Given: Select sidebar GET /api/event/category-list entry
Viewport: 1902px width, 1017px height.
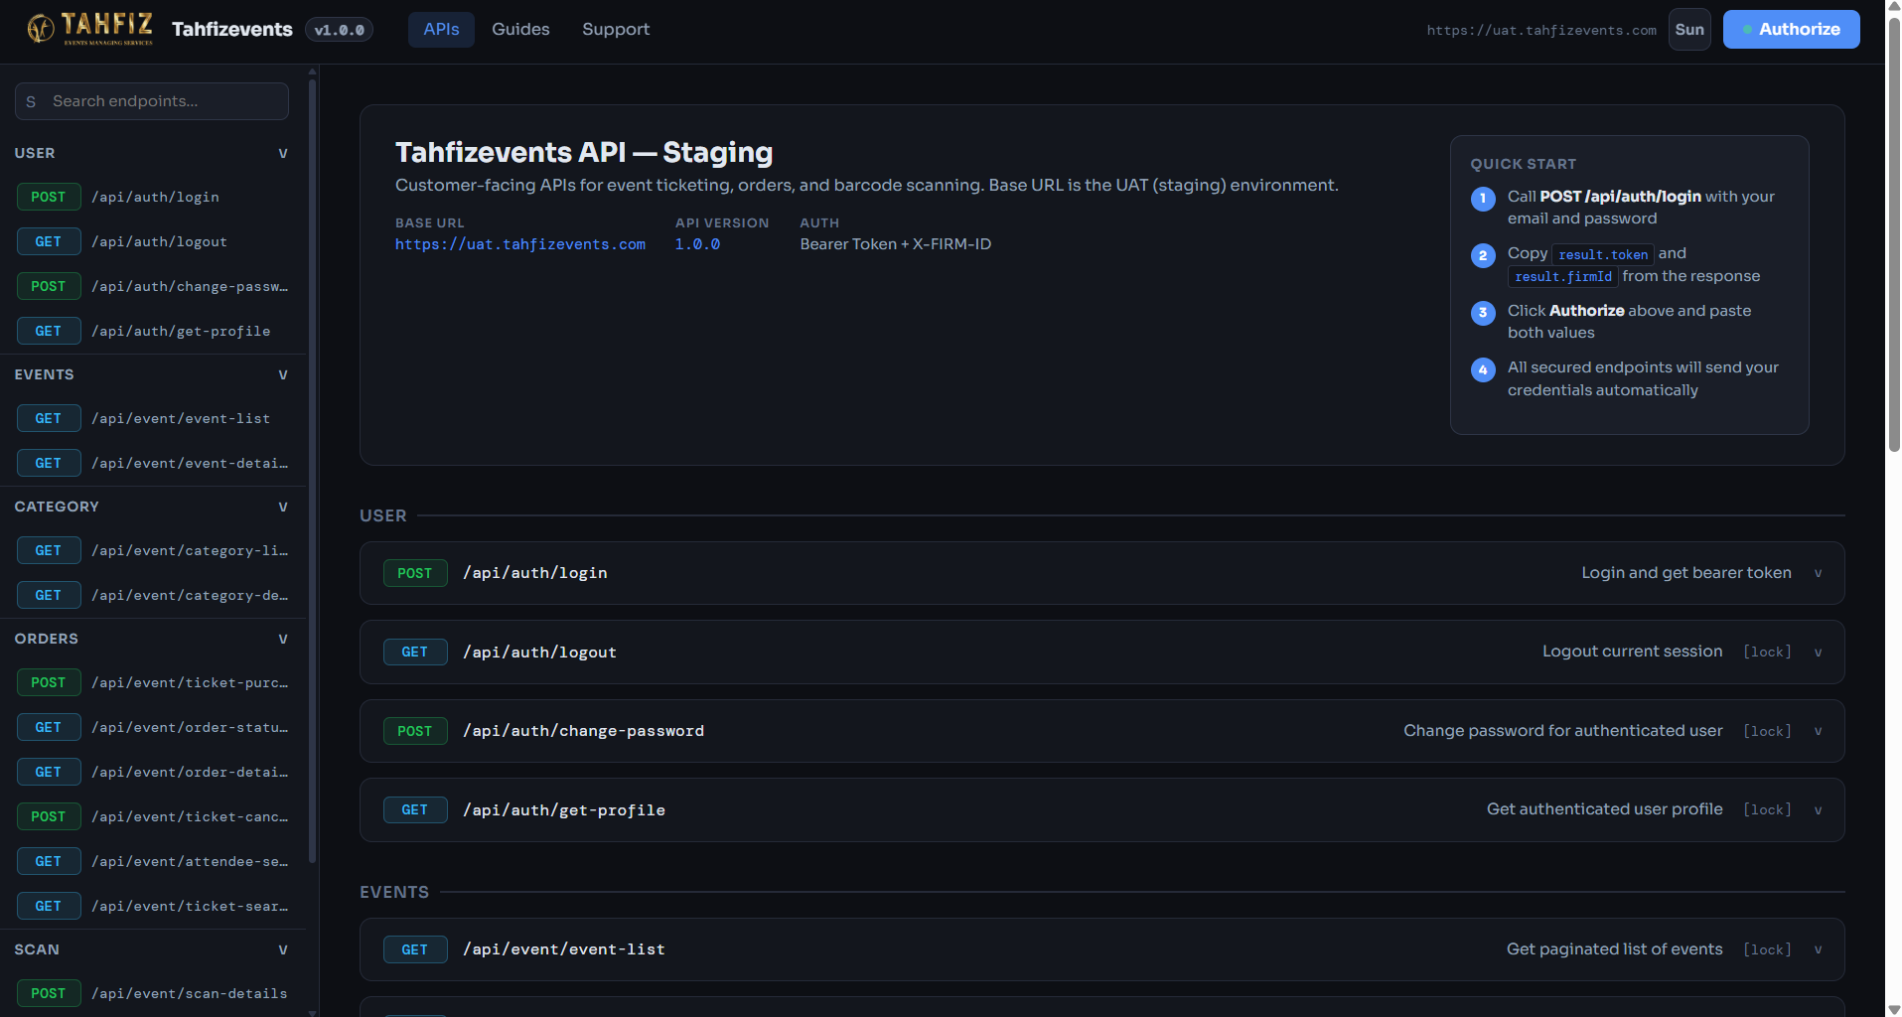Looking at the screenshot, I should pyautogui.click(x=152, y=550).
